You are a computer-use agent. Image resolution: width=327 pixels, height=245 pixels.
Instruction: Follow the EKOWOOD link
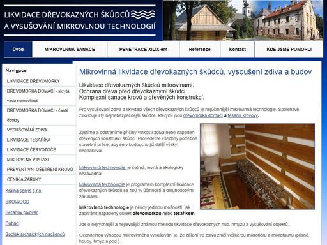[17, 202]
